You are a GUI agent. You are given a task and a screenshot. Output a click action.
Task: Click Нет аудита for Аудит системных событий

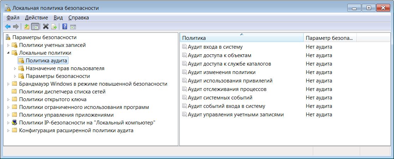tap(319, 98)
